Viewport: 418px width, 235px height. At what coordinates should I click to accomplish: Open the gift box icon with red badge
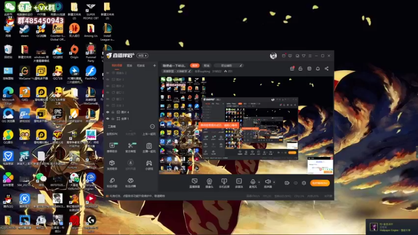pyautogui.click(x=292, y=68)
